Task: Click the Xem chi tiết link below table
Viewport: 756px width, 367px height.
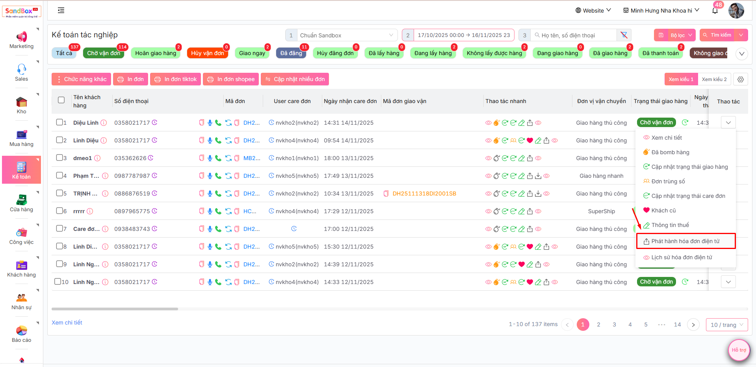Action: pyautogui.click(x=67, y=323)
